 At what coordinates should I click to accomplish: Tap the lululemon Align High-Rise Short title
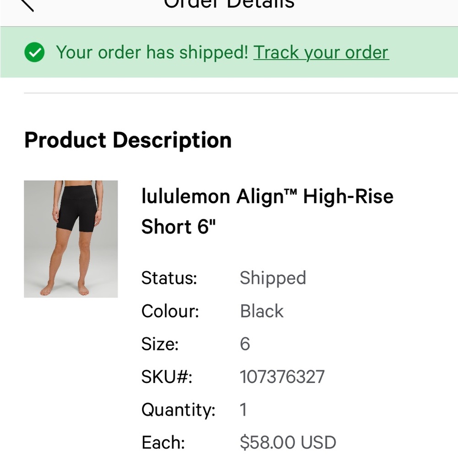pyautogui.click(x=267, y=211)
